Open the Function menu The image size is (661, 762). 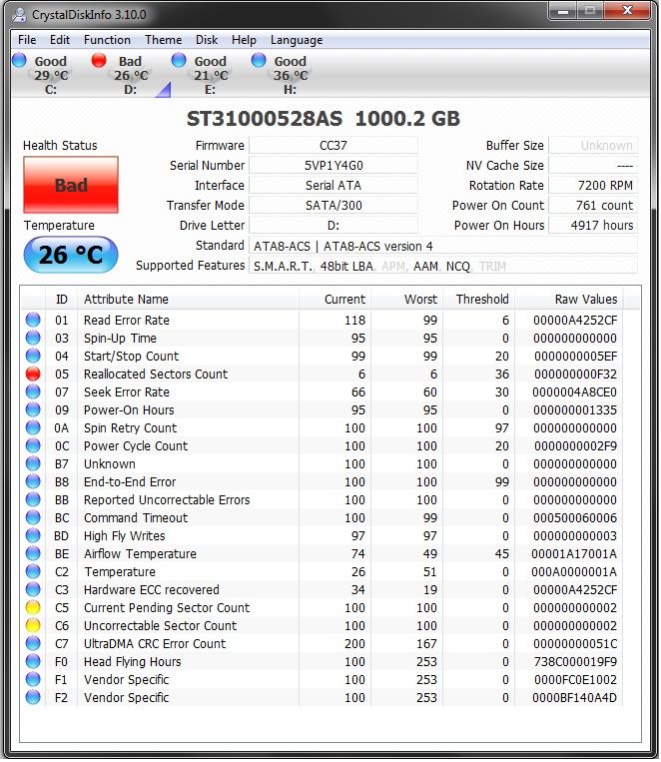107,40
